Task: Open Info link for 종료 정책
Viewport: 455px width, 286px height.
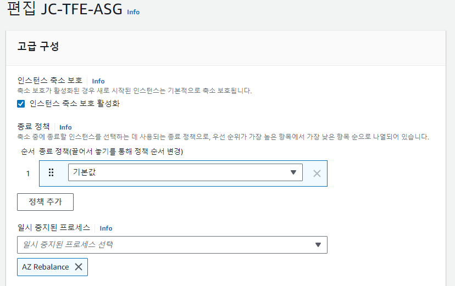Action: [65, 127]
